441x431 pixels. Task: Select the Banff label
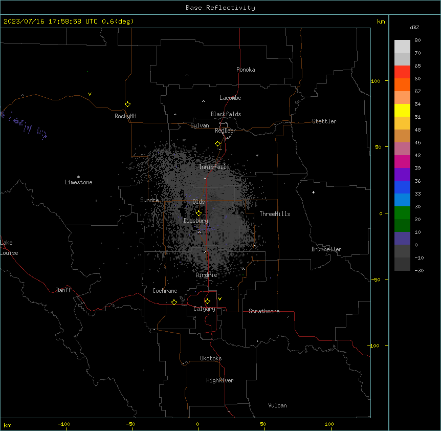tap(63, 290)
